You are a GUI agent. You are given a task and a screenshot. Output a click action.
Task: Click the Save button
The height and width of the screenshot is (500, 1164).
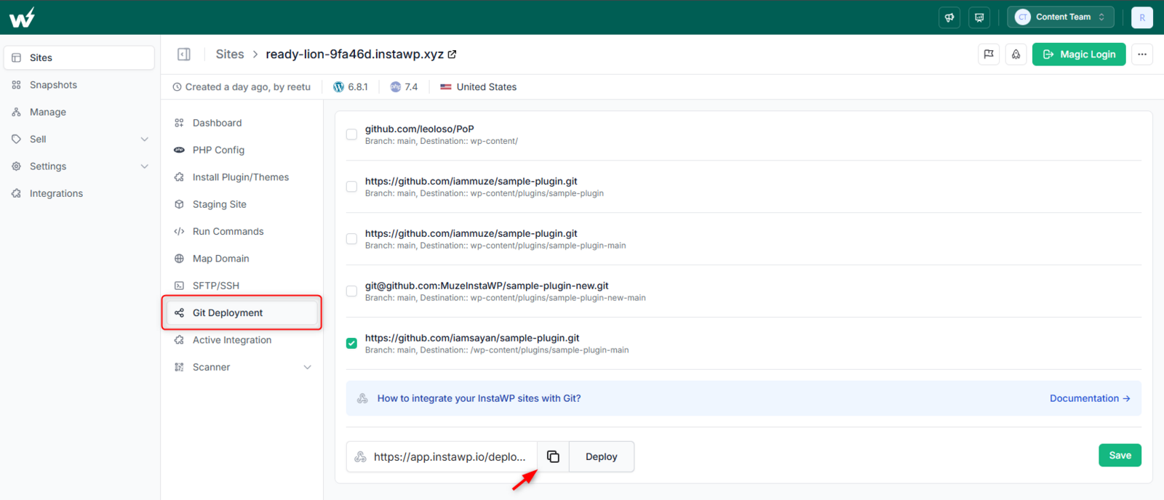[x=1120, y=456]
